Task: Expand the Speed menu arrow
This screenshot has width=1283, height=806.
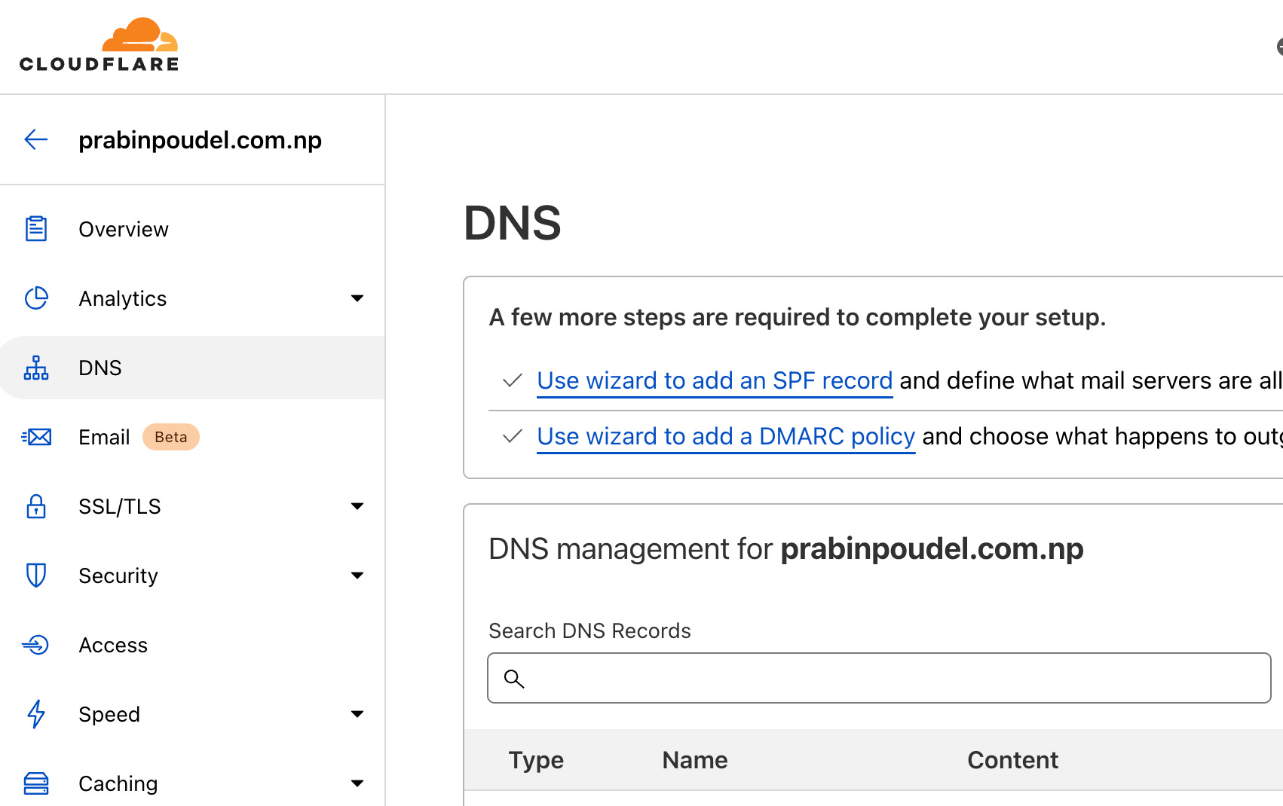Action: [357, 714]
